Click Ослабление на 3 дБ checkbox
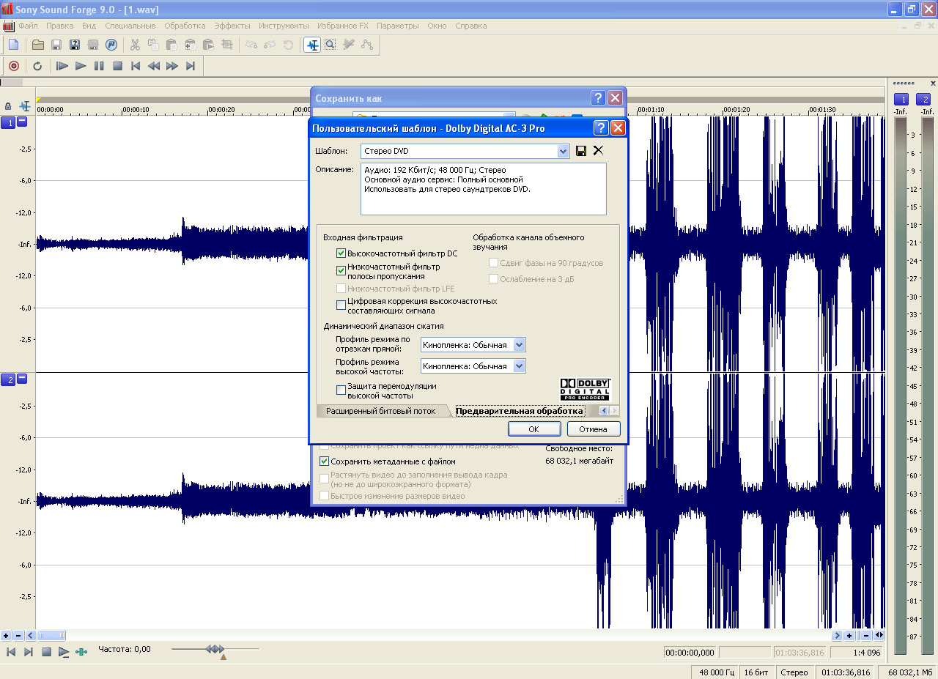The width and height of the screenshot is (938, 679). pyautogui.click(x=493, y=279)
